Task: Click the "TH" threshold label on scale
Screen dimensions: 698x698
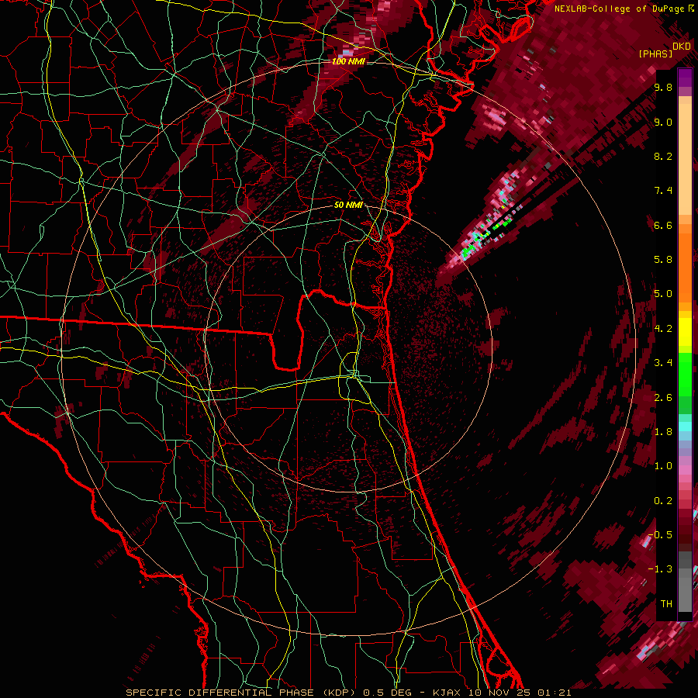Action: (x=666, y=604)
